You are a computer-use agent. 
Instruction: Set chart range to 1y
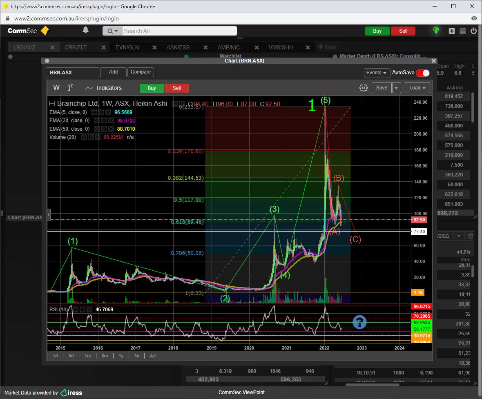click(121, 356)
